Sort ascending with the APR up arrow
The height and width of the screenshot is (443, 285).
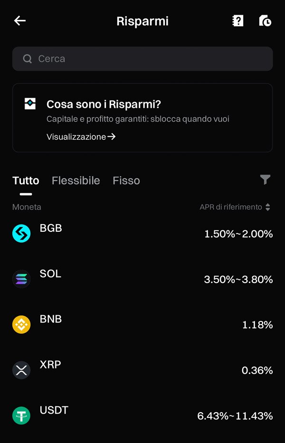pos(268,205)
